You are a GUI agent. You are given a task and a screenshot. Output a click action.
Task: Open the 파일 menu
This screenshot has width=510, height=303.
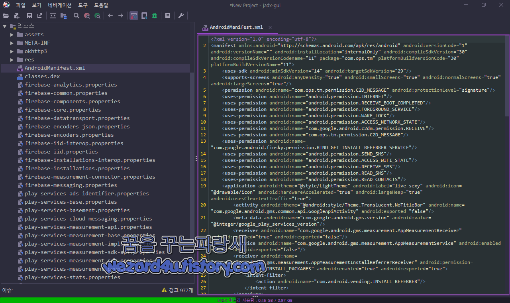click(21, 5)
